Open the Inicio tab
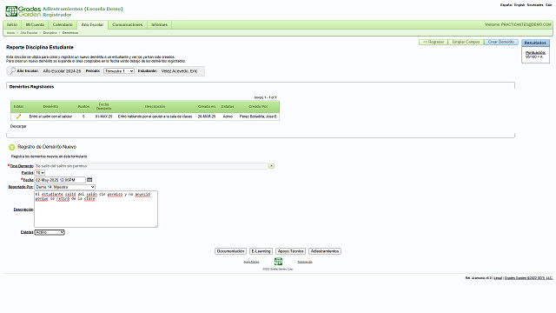Screen dimensions: 556x313 12,24
